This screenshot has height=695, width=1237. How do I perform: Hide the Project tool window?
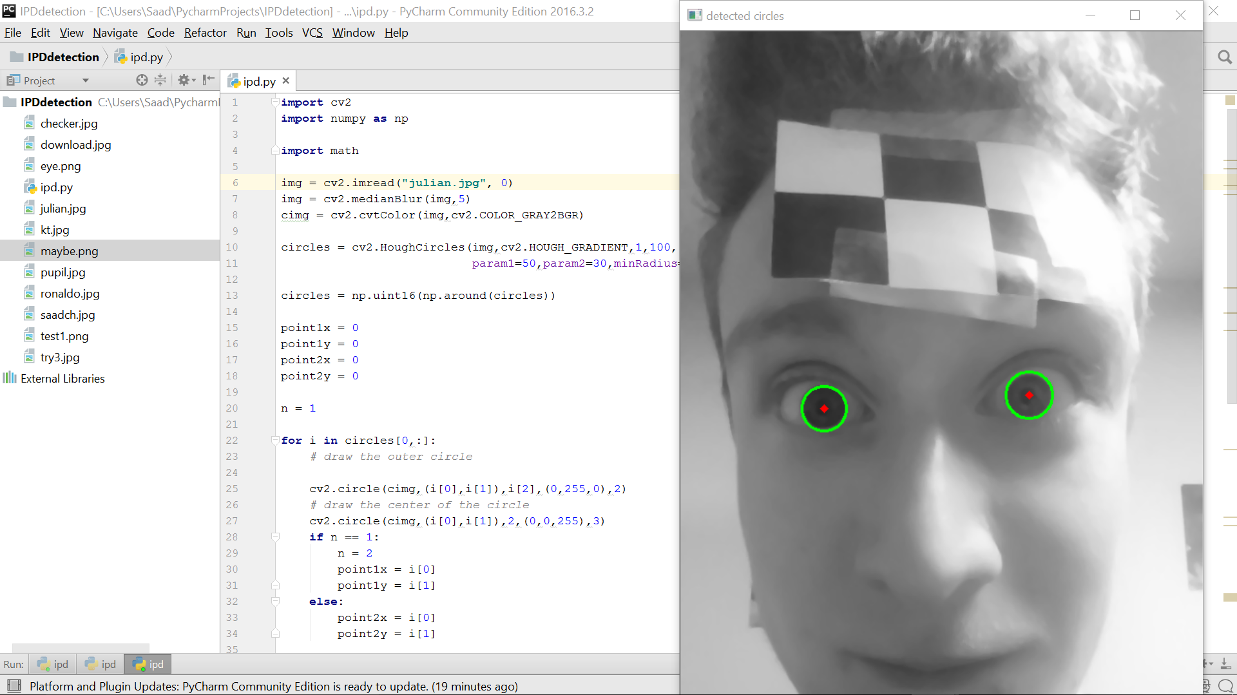tap(208, 80)
